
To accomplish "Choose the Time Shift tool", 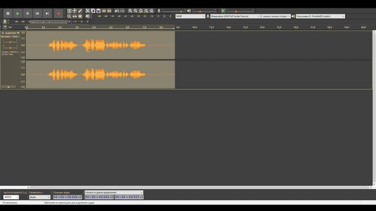I will click(x=75, y=16).
